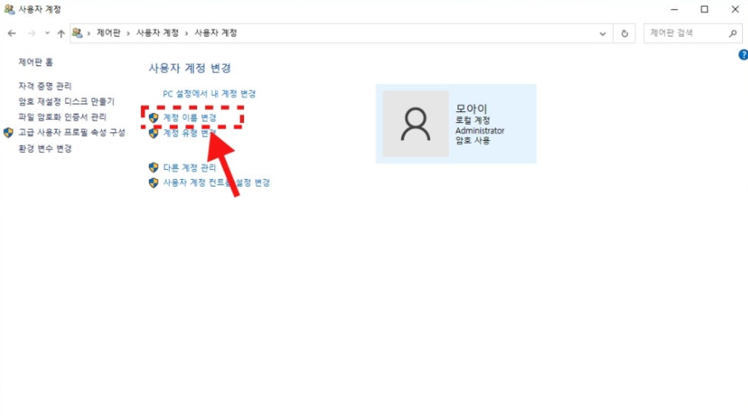This screenshot has height=416, width=748.
Task: Select 제어판 in the breadcrumb path
Action: pos(108,32)
